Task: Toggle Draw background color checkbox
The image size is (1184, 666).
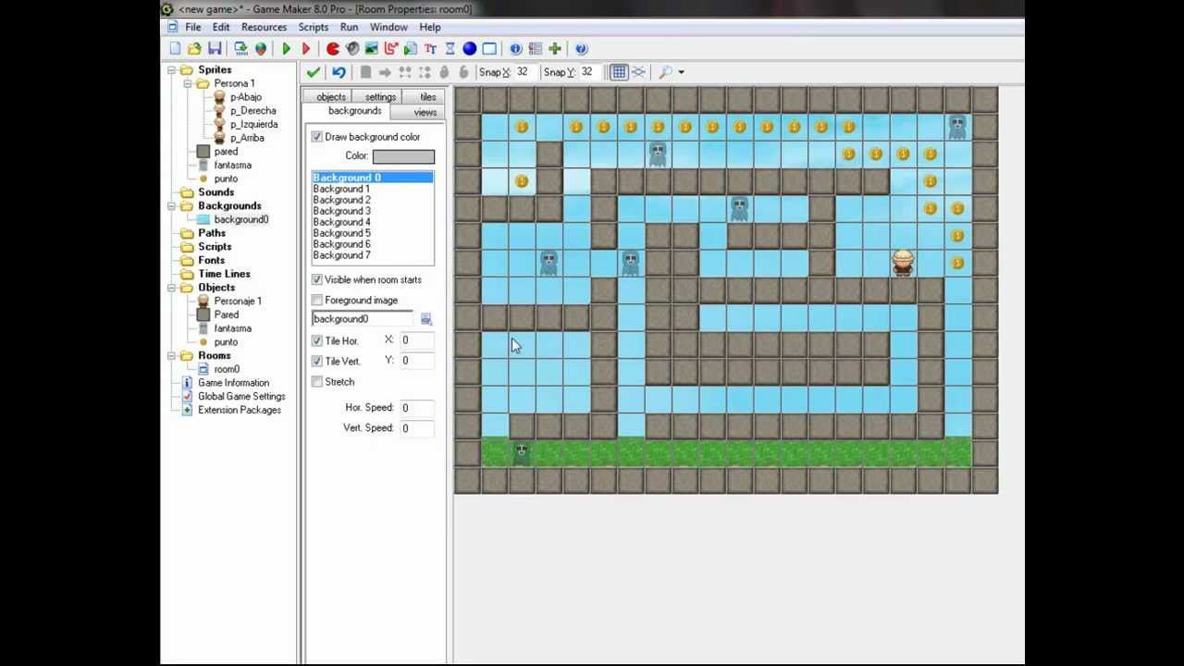Action: 317,137
